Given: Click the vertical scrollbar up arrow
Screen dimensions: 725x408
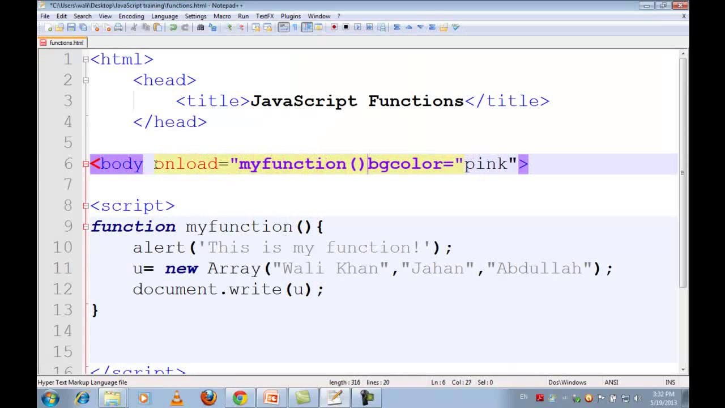Looking at the screenshot, I should pos(684,54).
